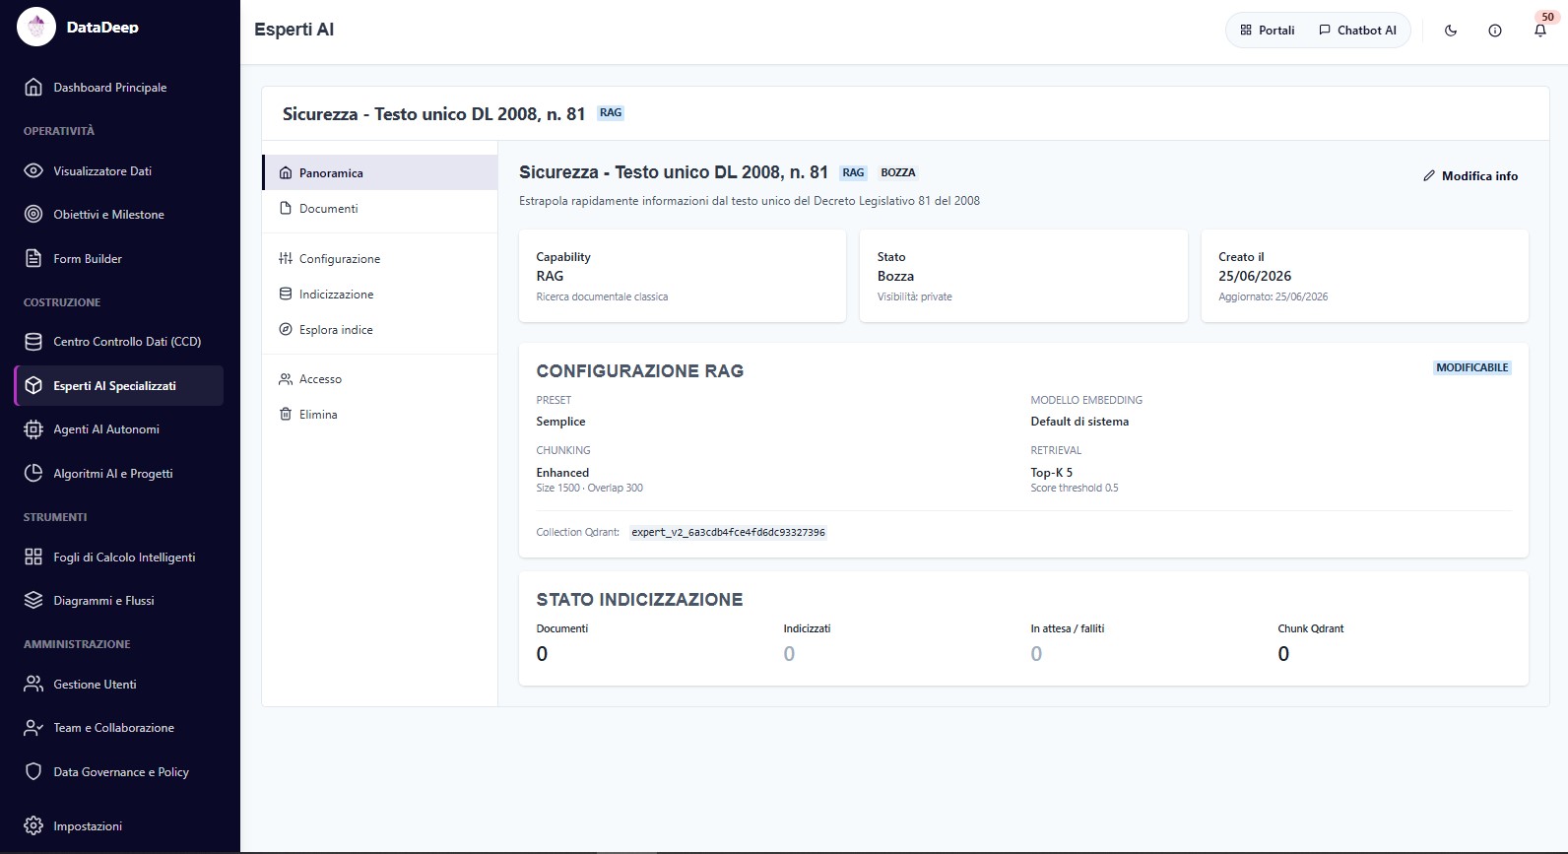Click the DataDeep logo avatar

tap(36, 27)
